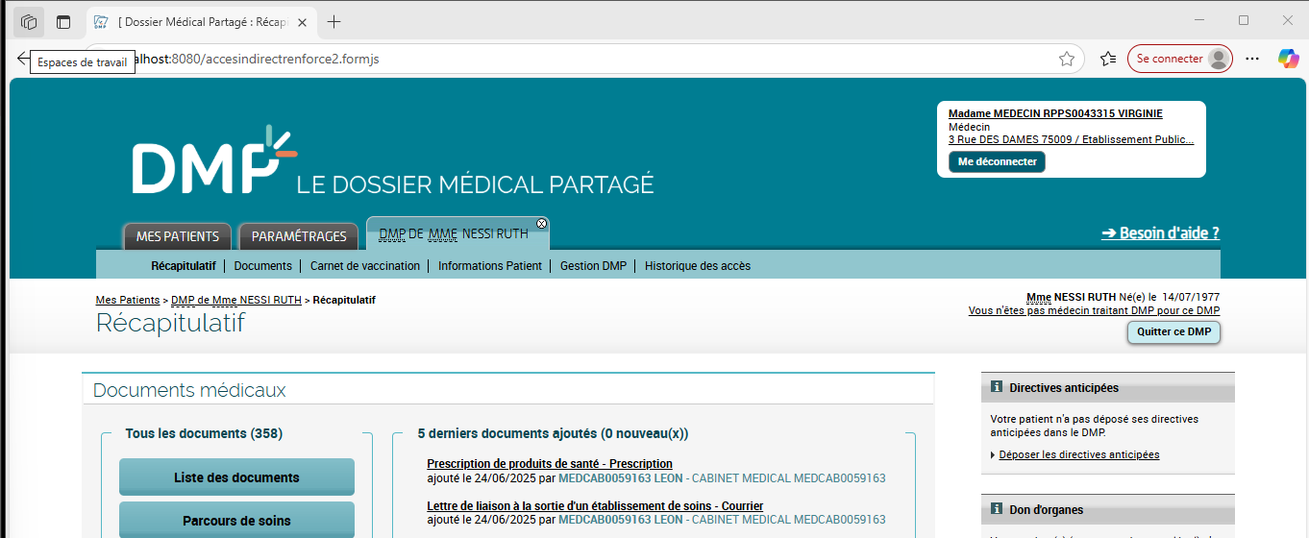Viewport: 1309px width, 538px height.
Task: Click Mme NESSI RUTH birth date text
Action: 1124,297
